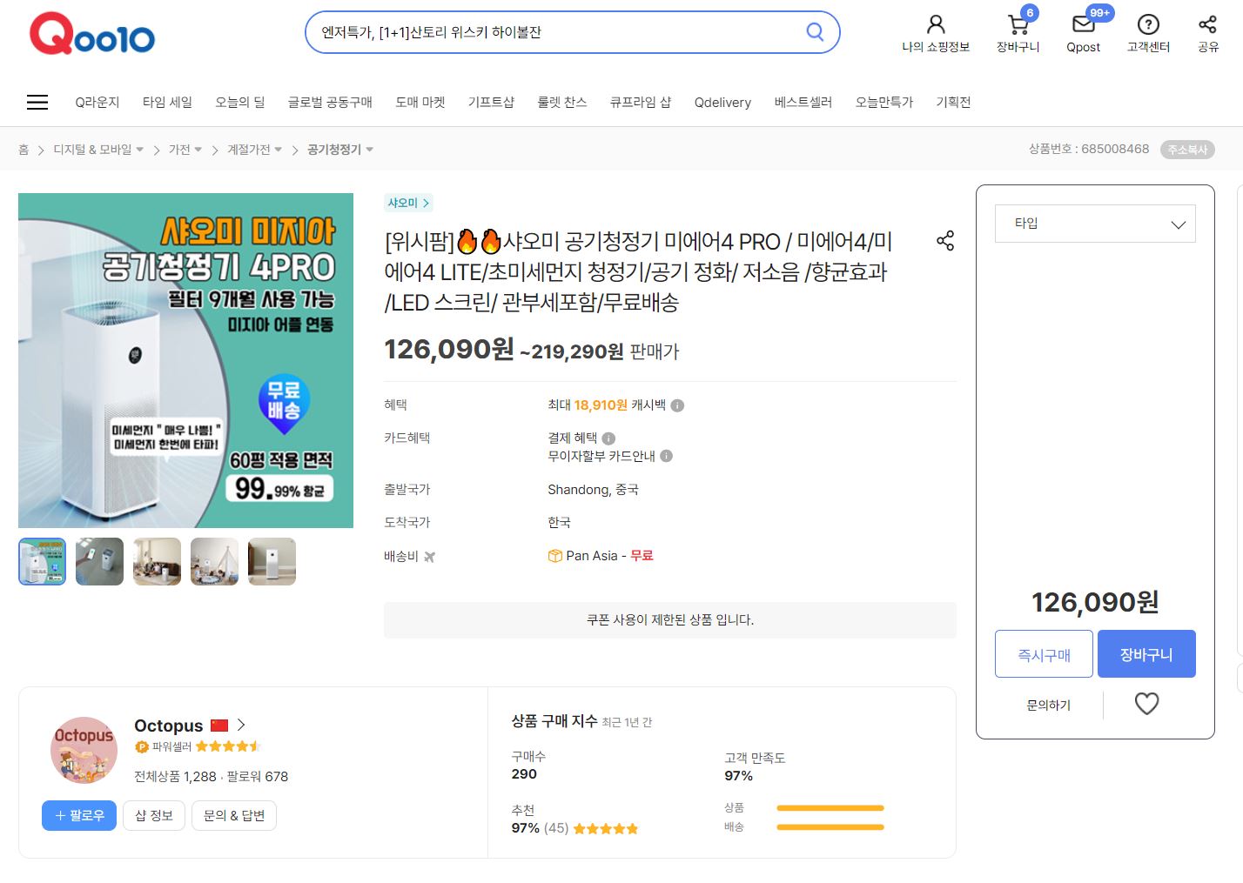Click the search magnifier icon
Image resolution: width=1243 pixels, height=883 pixels.
point(815,32)
